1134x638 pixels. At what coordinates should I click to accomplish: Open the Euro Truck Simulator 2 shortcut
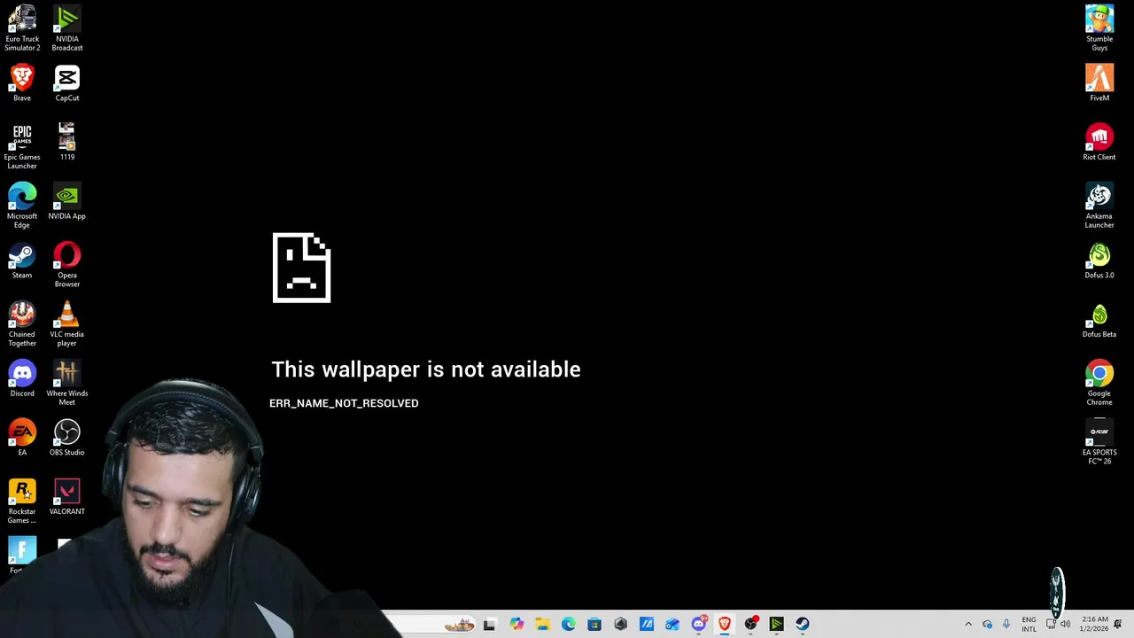coord(22,28)
